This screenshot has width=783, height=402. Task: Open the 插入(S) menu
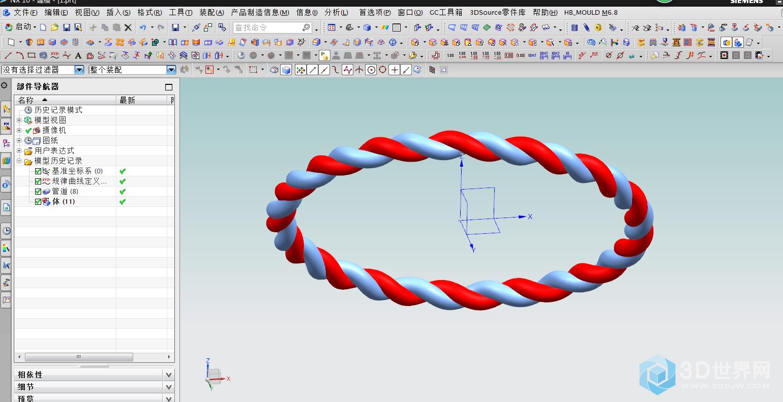click(118, 12)
